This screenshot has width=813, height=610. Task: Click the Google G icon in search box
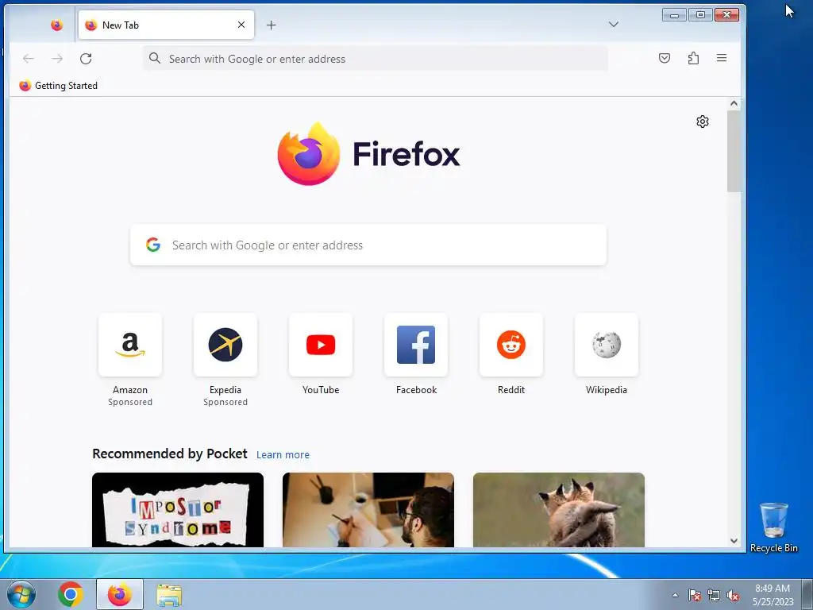tap(153, 245)
